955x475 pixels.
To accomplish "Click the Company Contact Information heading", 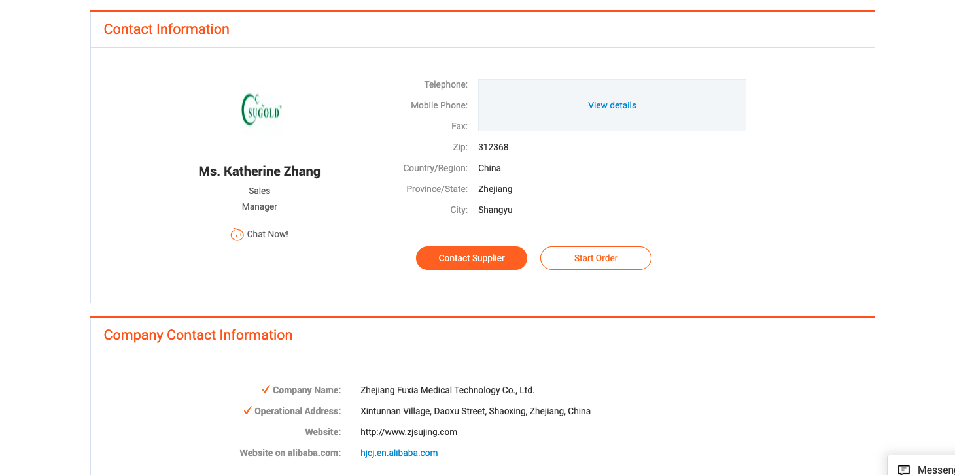I will click(198, 335).
